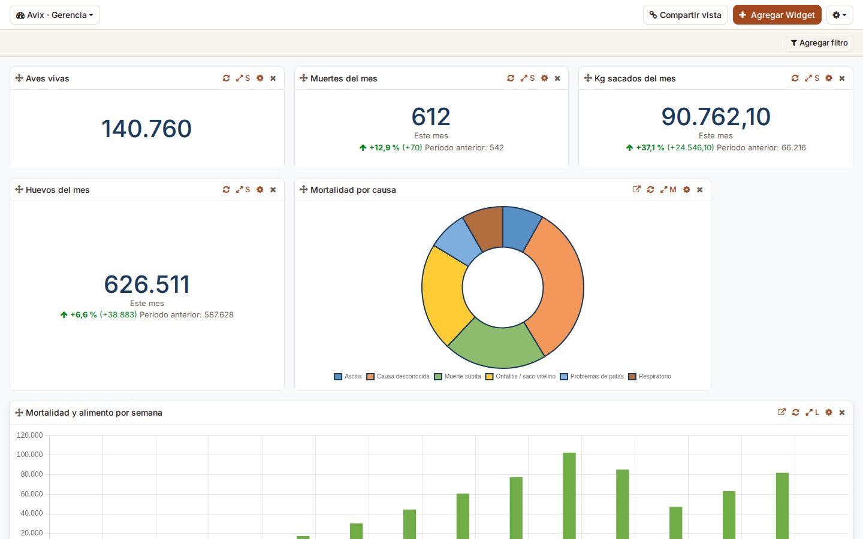Open settings gear of Aves vivas widget
This screenshot has width=863, height=539.
[260, 78]
